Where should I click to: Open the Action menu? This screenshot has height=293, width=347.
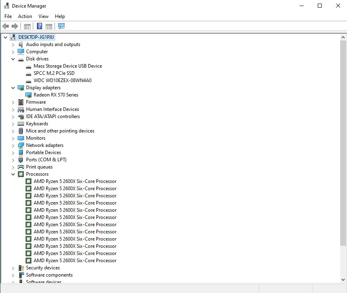[25, 16]
